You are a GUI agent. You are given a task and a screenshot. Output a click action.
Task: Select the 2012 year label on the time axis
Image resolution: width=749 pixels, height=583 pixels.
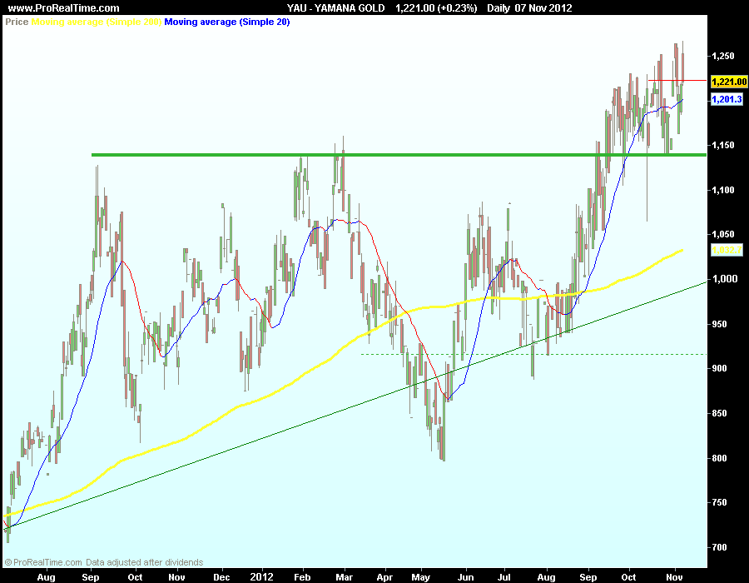(x=262, y=577)
